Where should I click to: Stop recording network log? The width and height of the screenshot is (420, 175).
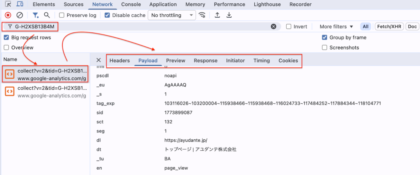(x=8, y=15)
